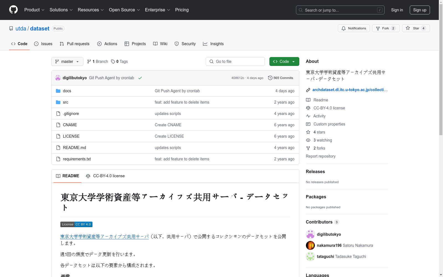Screen dimensions: 443x277
Task: Focus the Search or jump to field
Action: [340, 10]
